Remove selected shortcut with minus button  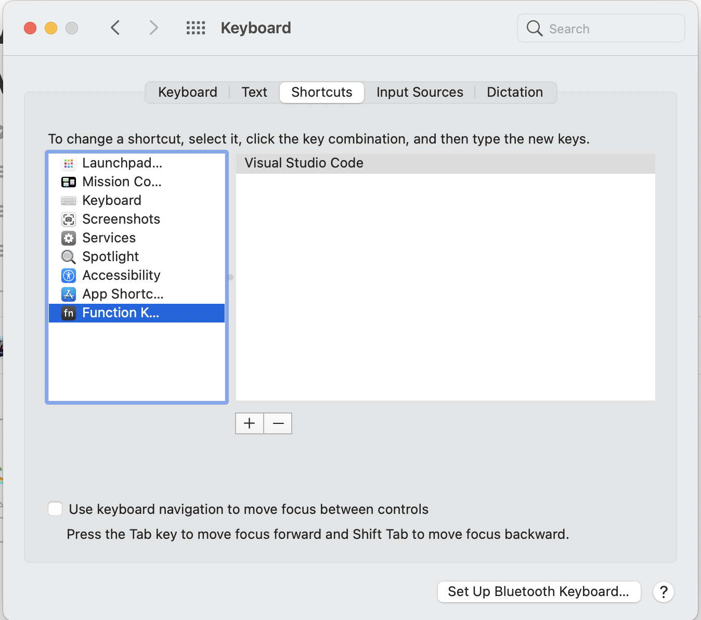pyautogui.click(x=278, y=423)
